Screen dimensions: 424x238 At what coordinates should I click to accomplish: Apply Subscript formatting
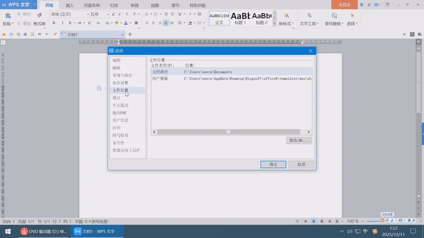[99, 23]
